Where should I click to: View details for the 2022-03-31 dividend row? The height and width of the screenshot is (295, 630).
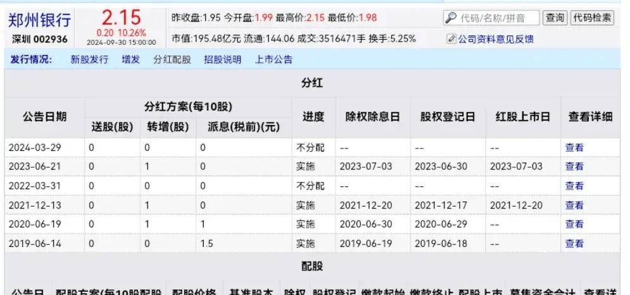574,186
